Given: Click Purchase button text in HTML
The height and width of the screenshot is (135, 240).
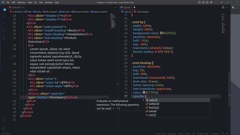Looking at the screenshot, I should [x=57, y=97].
